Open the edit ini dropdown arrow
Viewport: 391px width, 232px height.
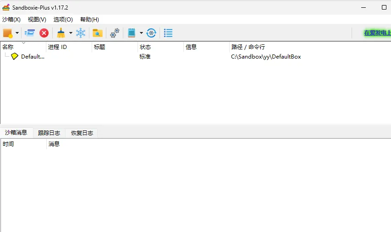(x=141, y=33)
